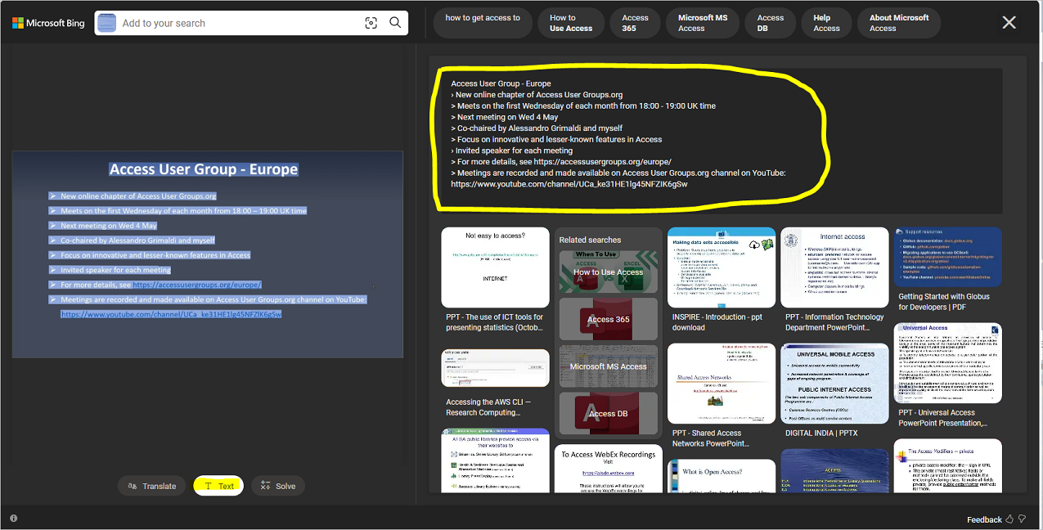This screenshot has width=1043, height=530.
Task: Open 'Getting Started with Globus' thumbnail
Action: (x=948, y=257)
